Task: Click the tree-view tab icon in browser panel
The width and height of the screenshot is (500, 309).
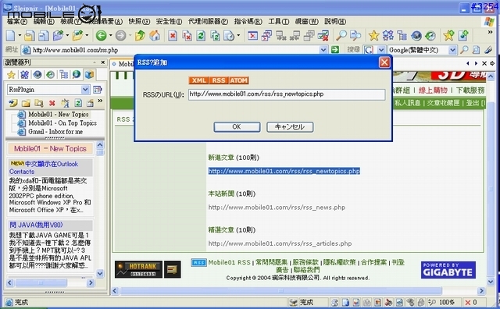Action: click(x=63, y=75)
